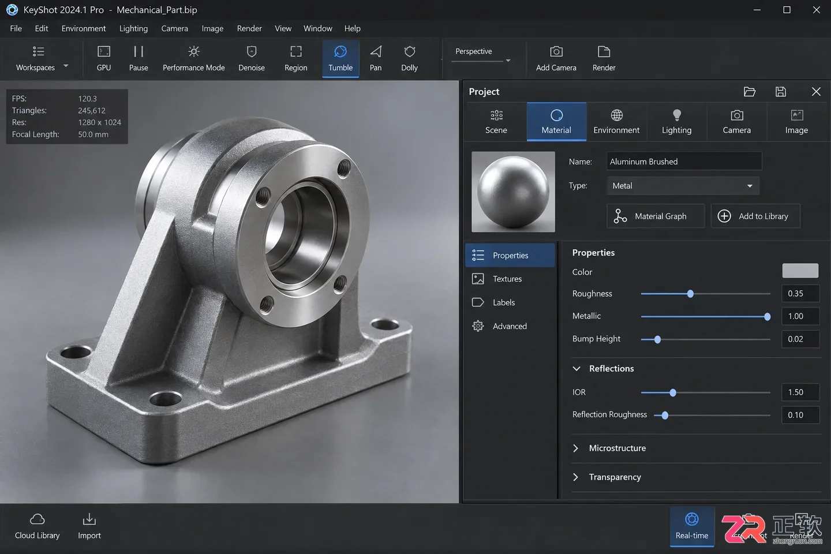Click the material Name field

pos(684,162)
